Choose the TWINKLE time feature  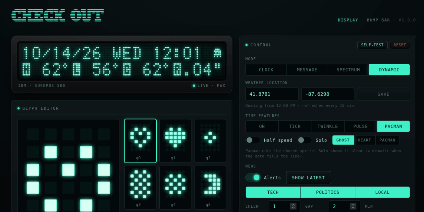click(x=328, y=126)
